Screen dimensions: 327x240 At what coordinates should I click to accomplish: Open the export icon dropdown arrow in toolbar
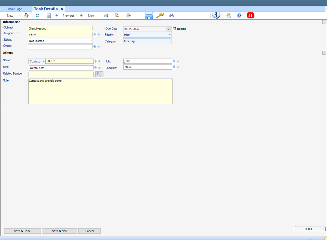(139, 16)
